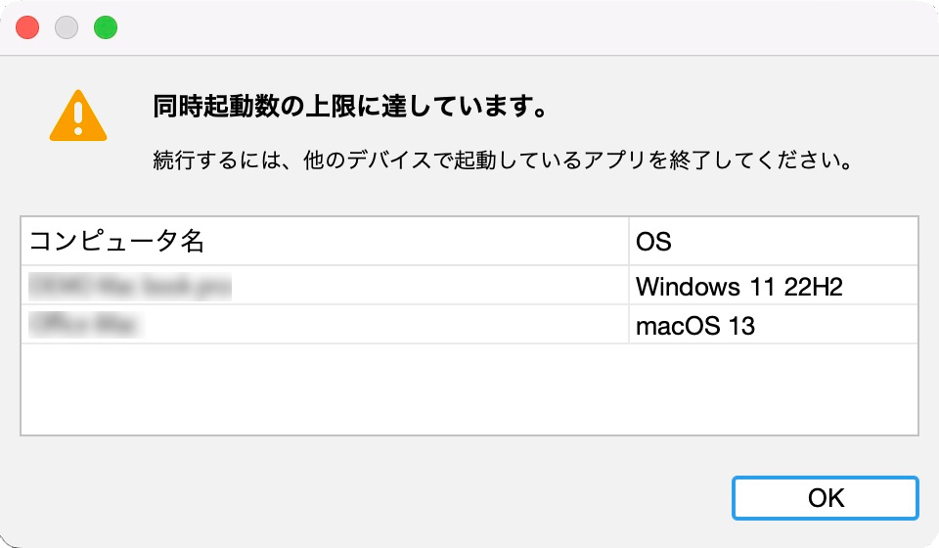
Task: Click the green zoom window button
Action: (106, 27)
